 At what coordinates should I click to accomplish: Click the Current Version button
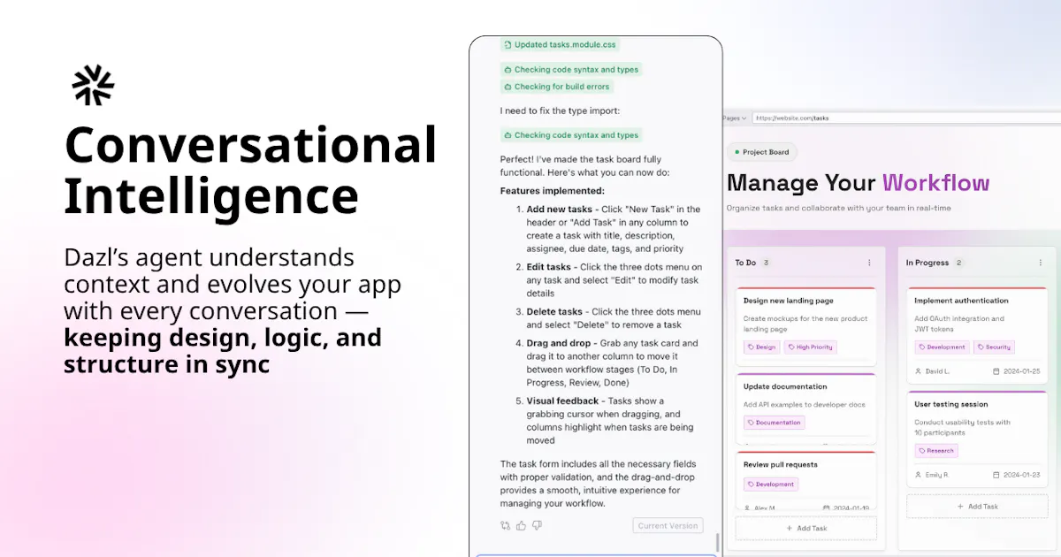pos(668,525)
